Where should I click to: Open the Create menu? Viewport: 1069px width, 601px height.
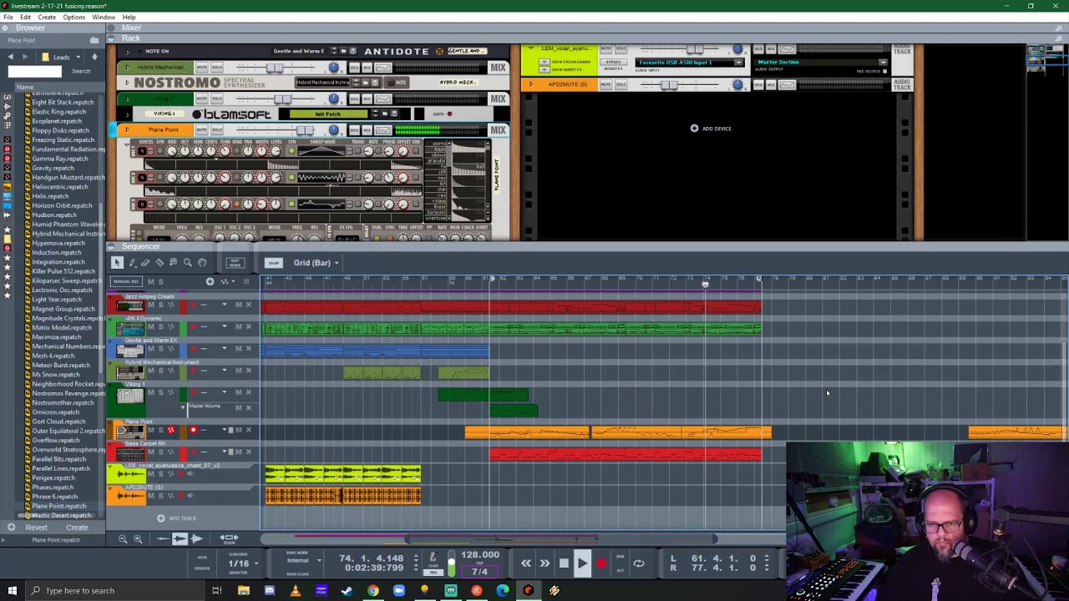click(47, 17)
